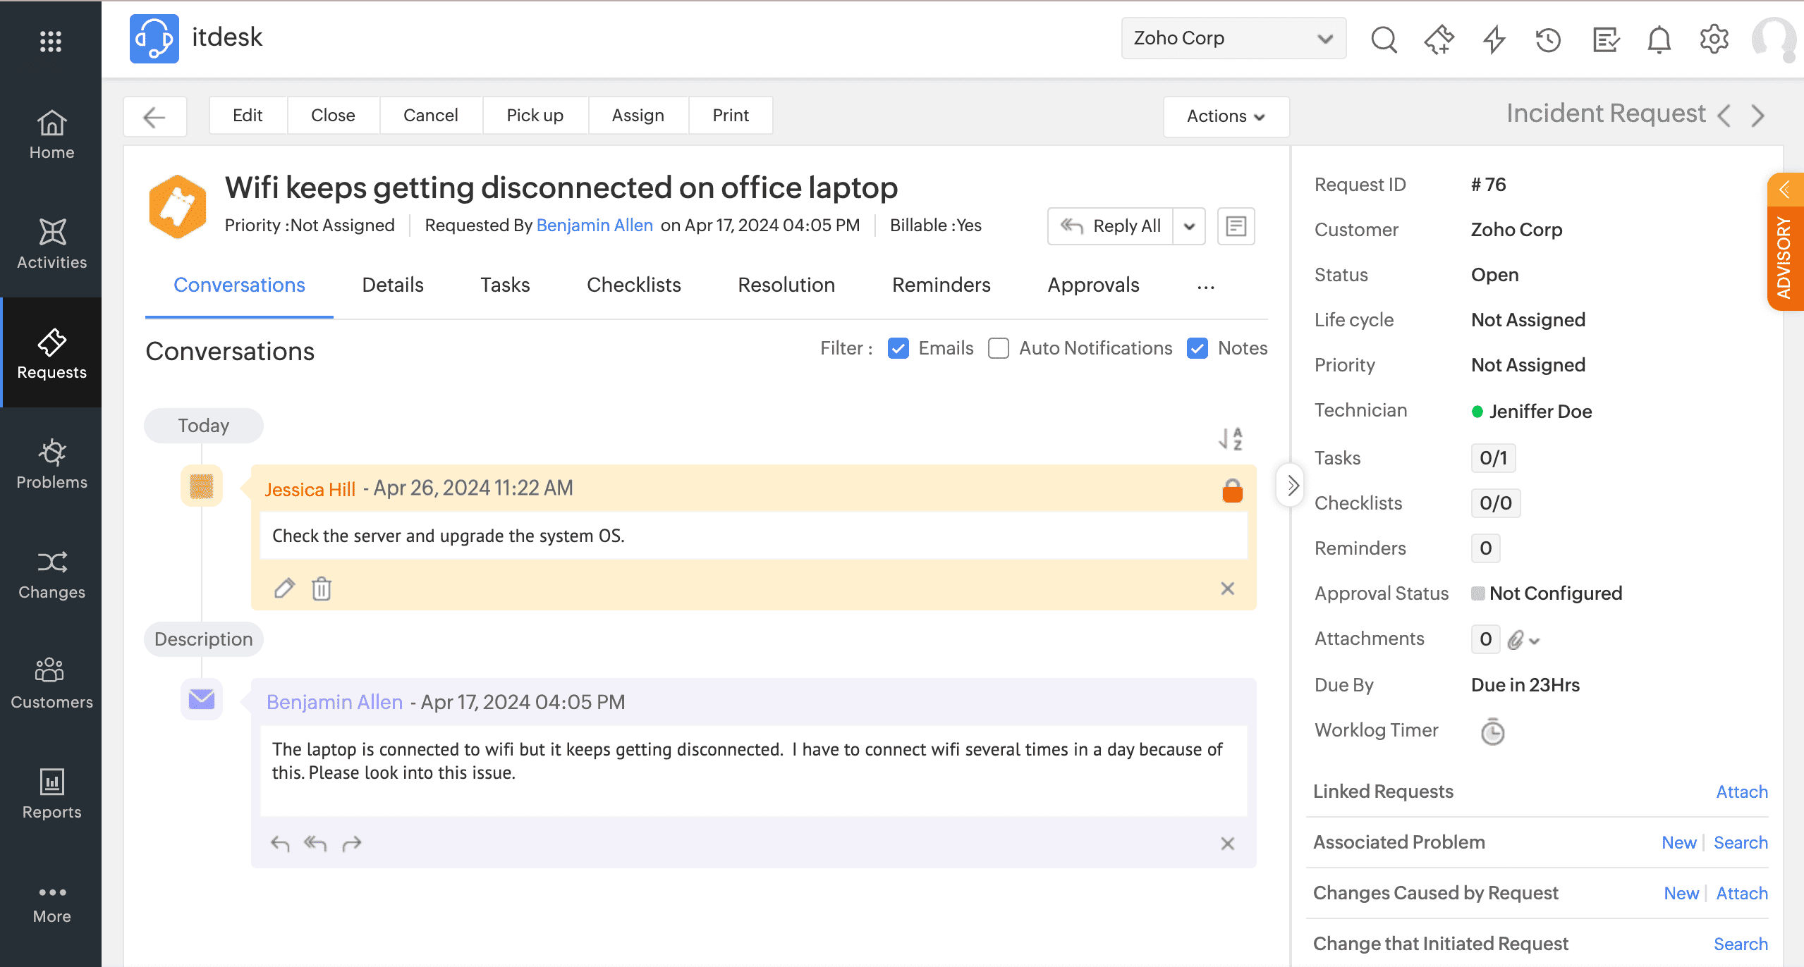Delete the note using trash icon
1804x967 pixels.
coord(322,588)
